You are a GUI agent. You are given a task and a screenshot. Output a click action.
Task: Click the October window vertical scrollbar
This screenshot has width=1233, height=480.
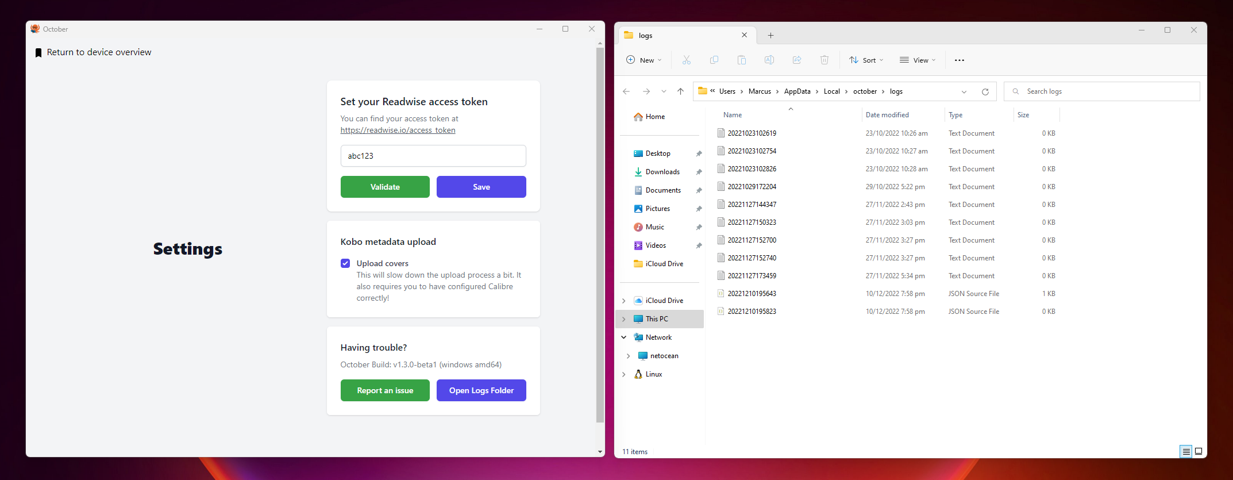600,236
